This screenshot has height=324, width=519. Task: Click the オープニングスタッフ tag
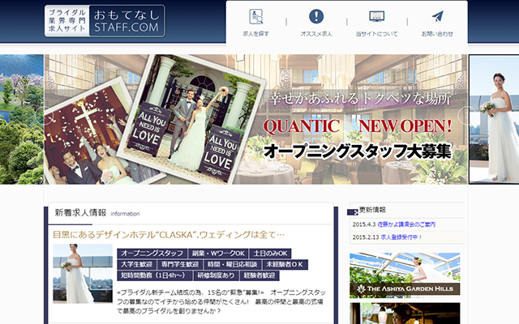tap(152, 254)
